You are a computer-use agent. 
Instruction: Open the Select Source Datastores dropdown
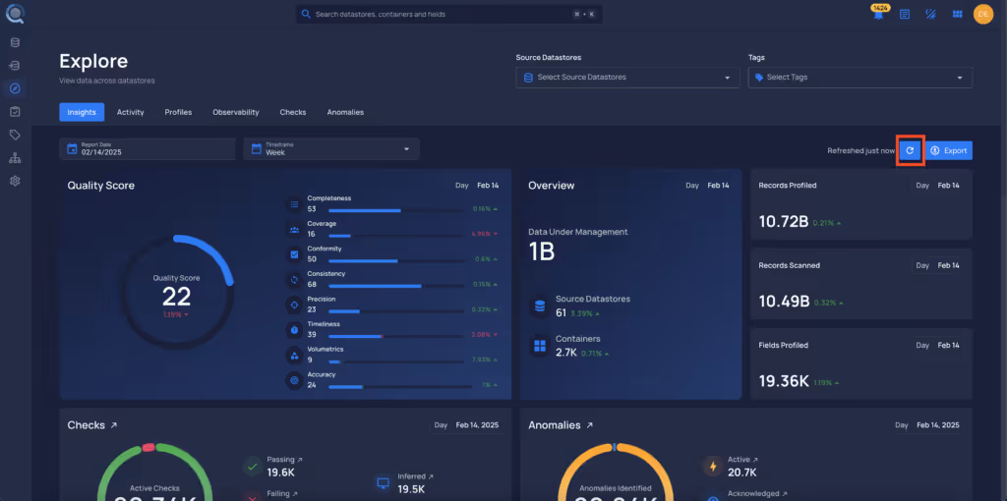(627, 78)
